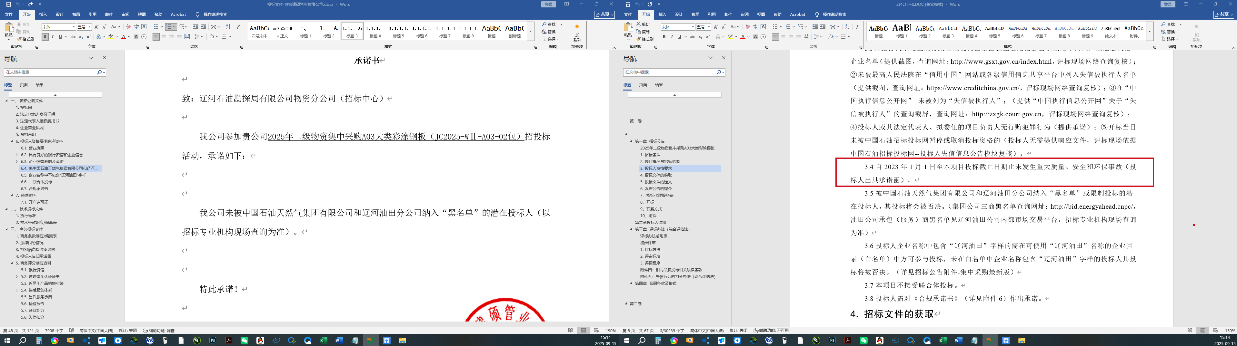Apply strikethrough in the left Word window
The width and height of the screenshot is (1237, 346).
[x=73, y=36]
